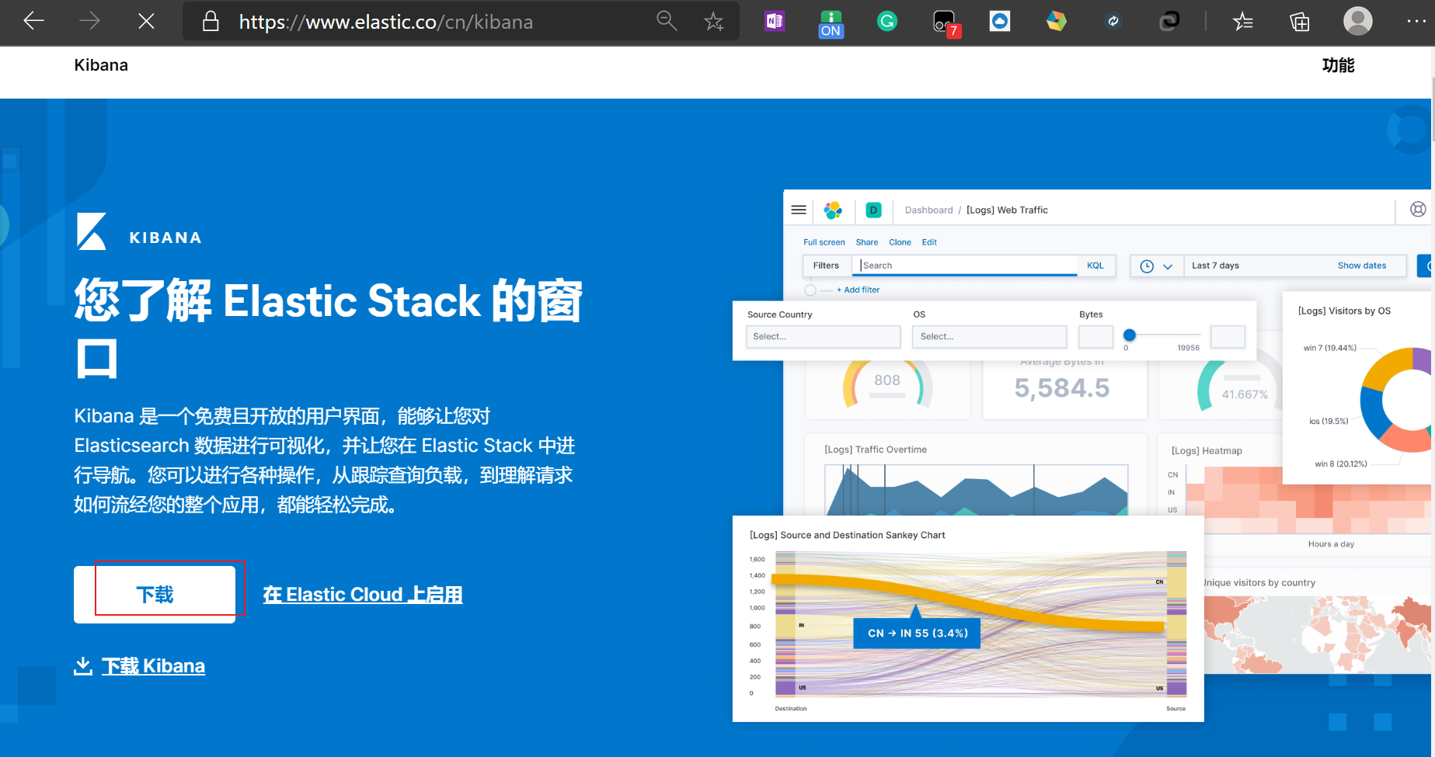
Task: Toggle KQL query language
Action: pyautogui.click(x=1095, y=266)
